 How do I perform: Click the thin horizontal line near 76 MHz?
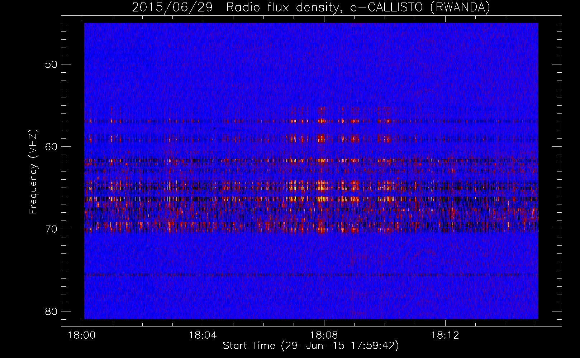[311, 275]
